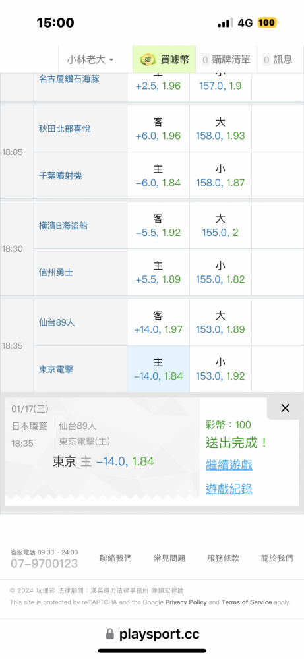Tap the battery indicator in status bar
Image resolution: width=304 pixels, height=659 pixels.
pos(268,22)
